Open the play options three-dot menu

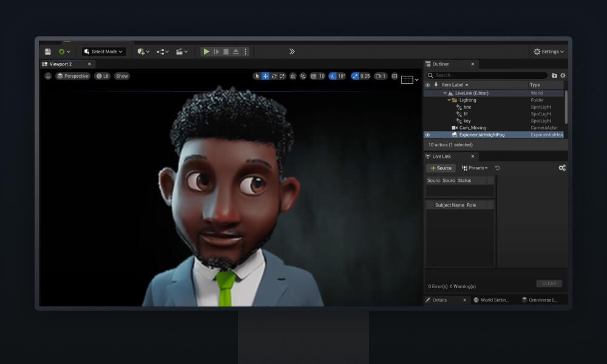(245, 52)
